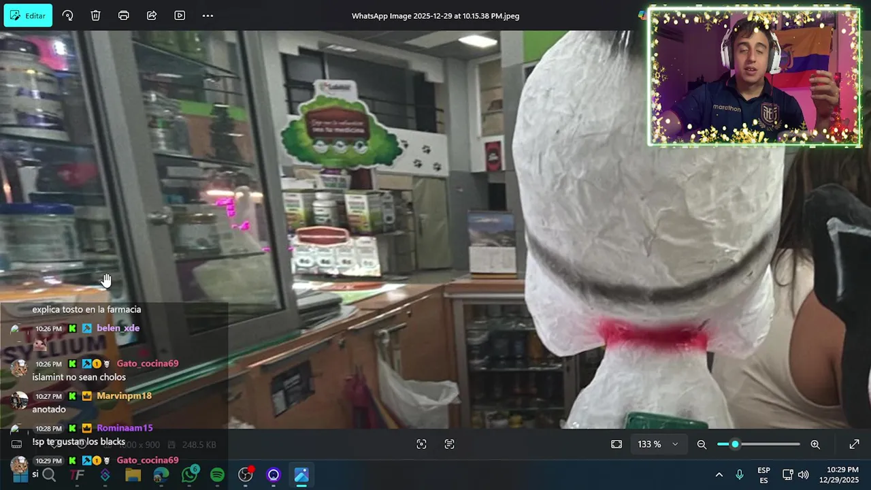Click the fit to window icon

[x=617, y=444]
